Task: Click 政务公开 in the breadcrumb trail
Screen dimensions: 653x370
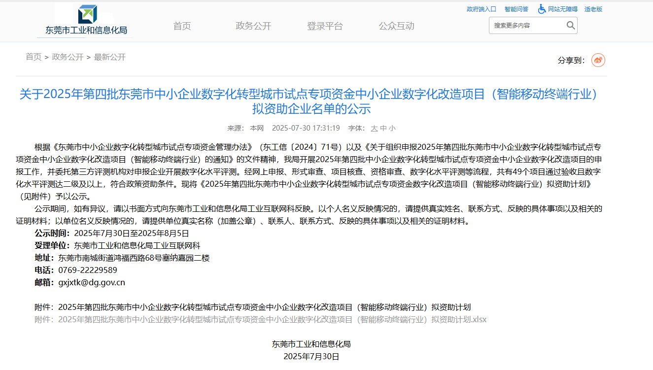Action: point(68,57)
